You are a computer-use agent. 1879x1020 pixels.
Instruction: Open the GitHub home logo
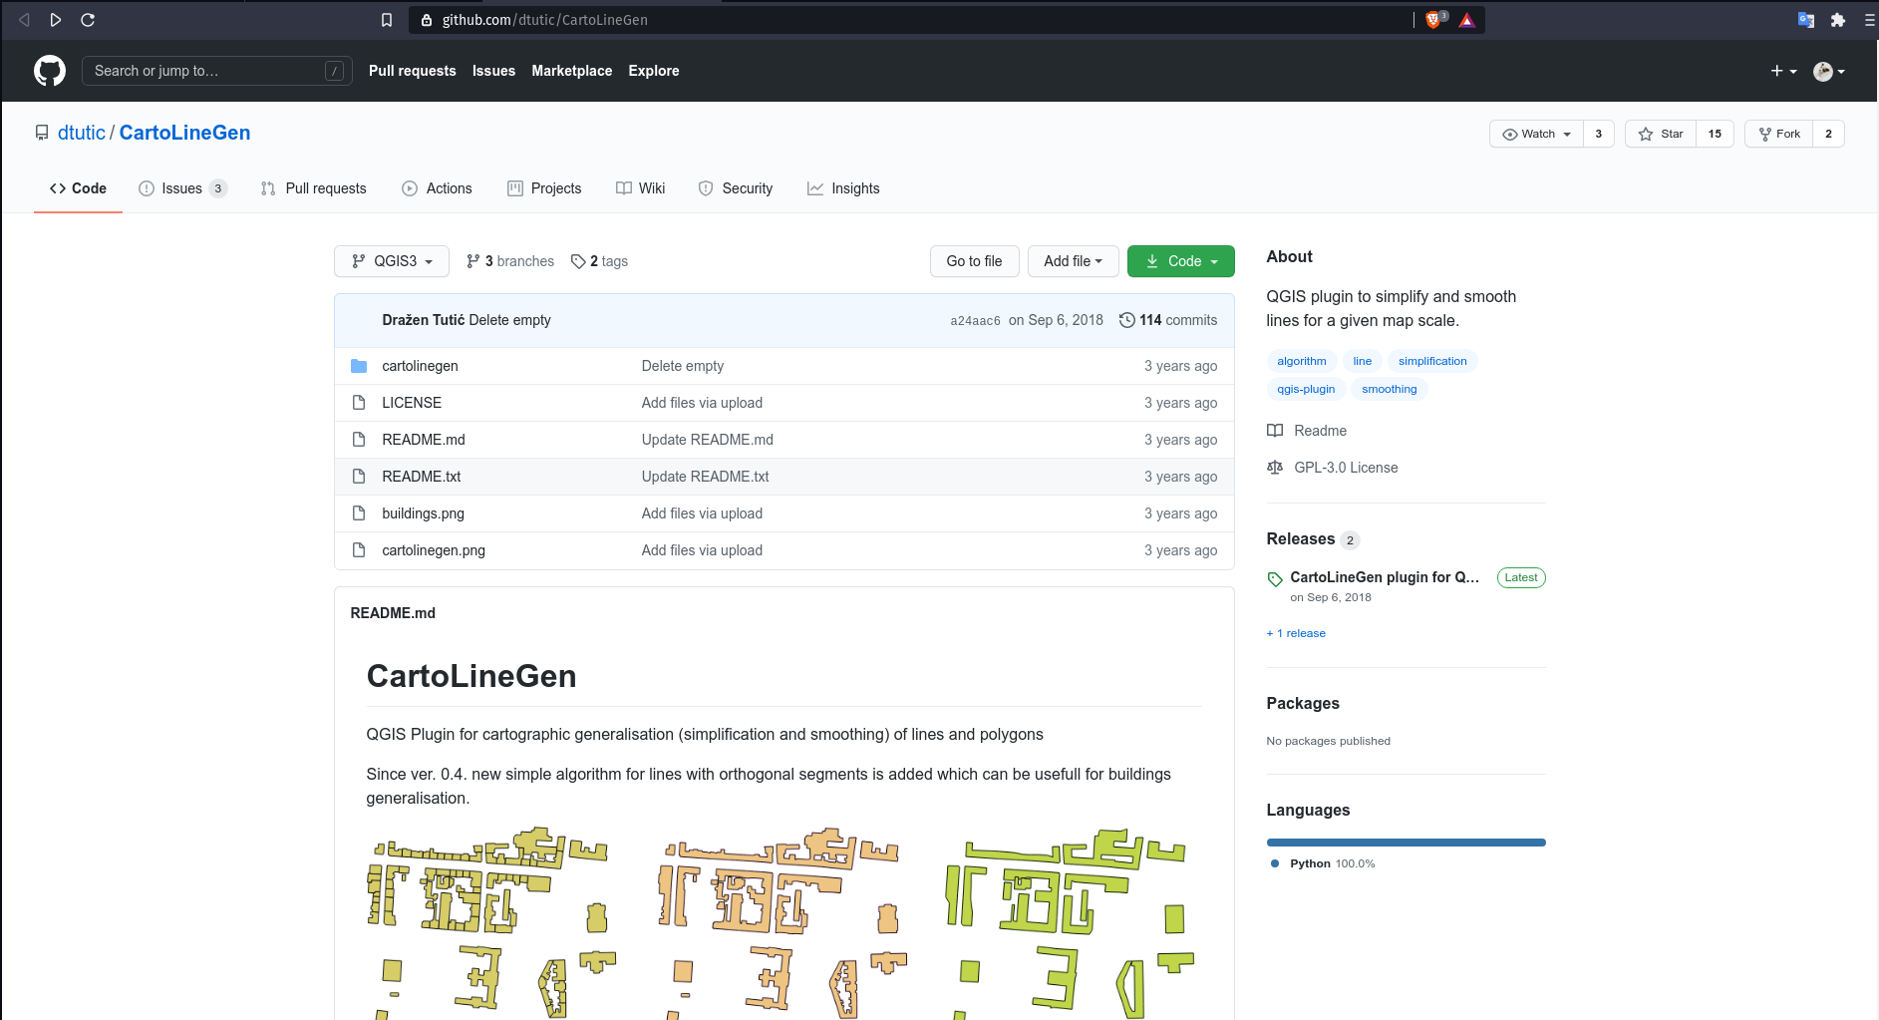click(50, 71)
